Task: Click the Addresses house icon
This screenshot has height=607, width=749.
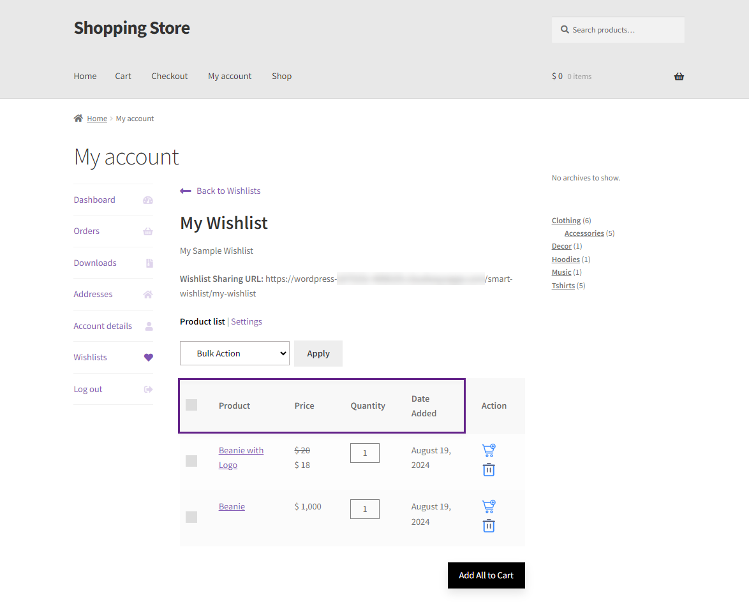Action: 148,295
